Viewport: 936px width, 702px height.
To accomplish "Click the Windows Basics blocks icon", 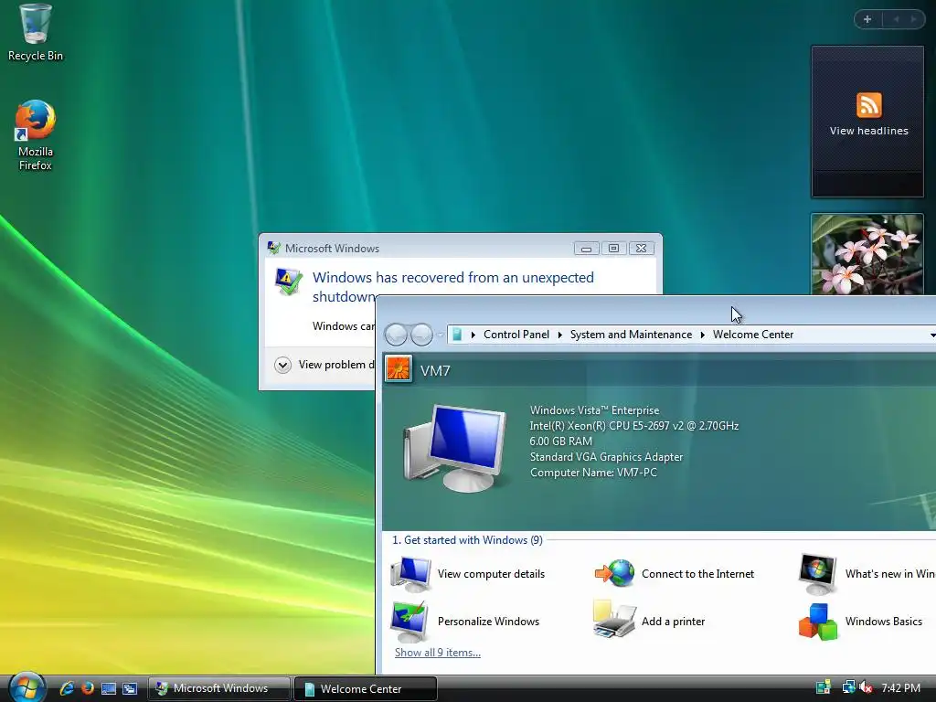I will [x=818, y=621].
